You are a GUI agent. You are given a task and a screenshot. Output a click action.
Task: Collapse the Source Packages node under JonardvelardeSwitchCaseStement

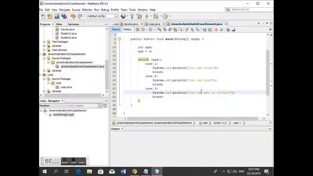(x=44, y=58)
